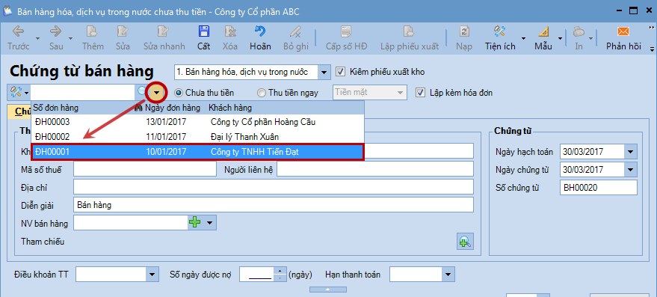
Task: Click the Cất save icon
Action: [203, 32]
